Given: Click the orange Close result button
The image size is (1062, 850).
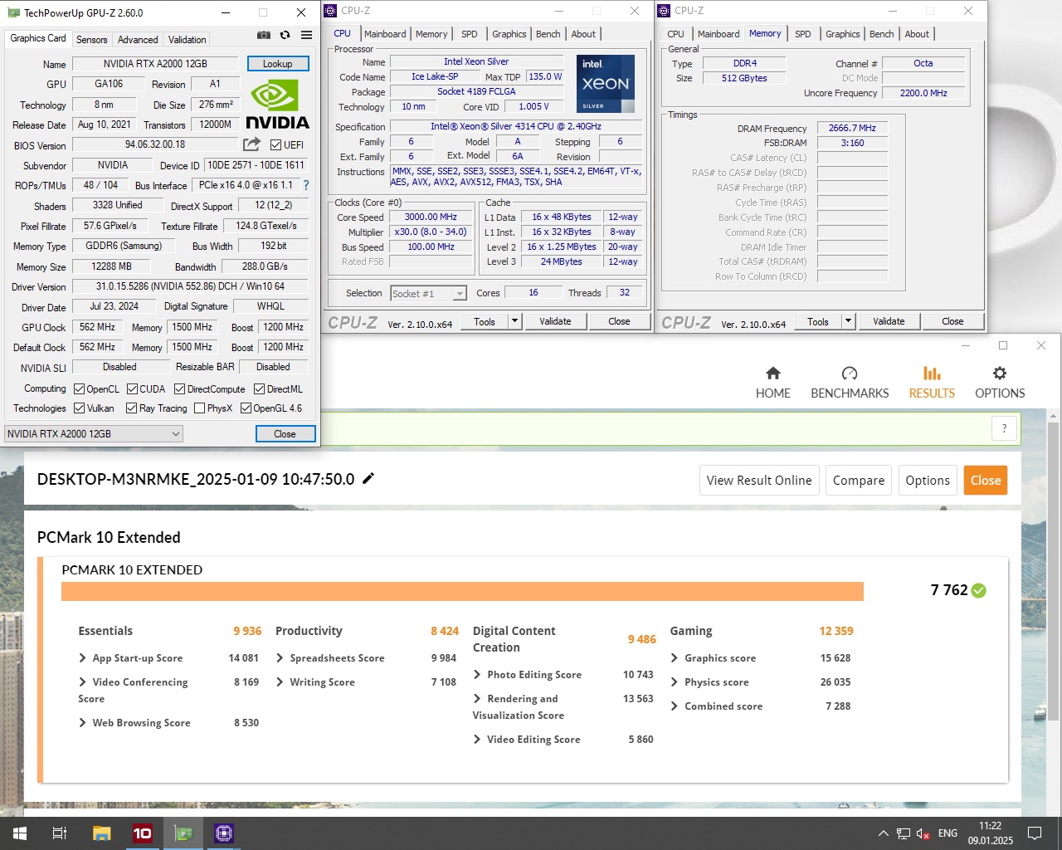Looking at the screenshot, I should click(x=986, y=480).
